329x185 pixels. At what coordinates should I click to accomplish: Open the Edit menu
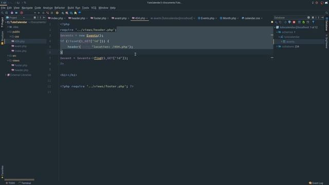point(9,8)
